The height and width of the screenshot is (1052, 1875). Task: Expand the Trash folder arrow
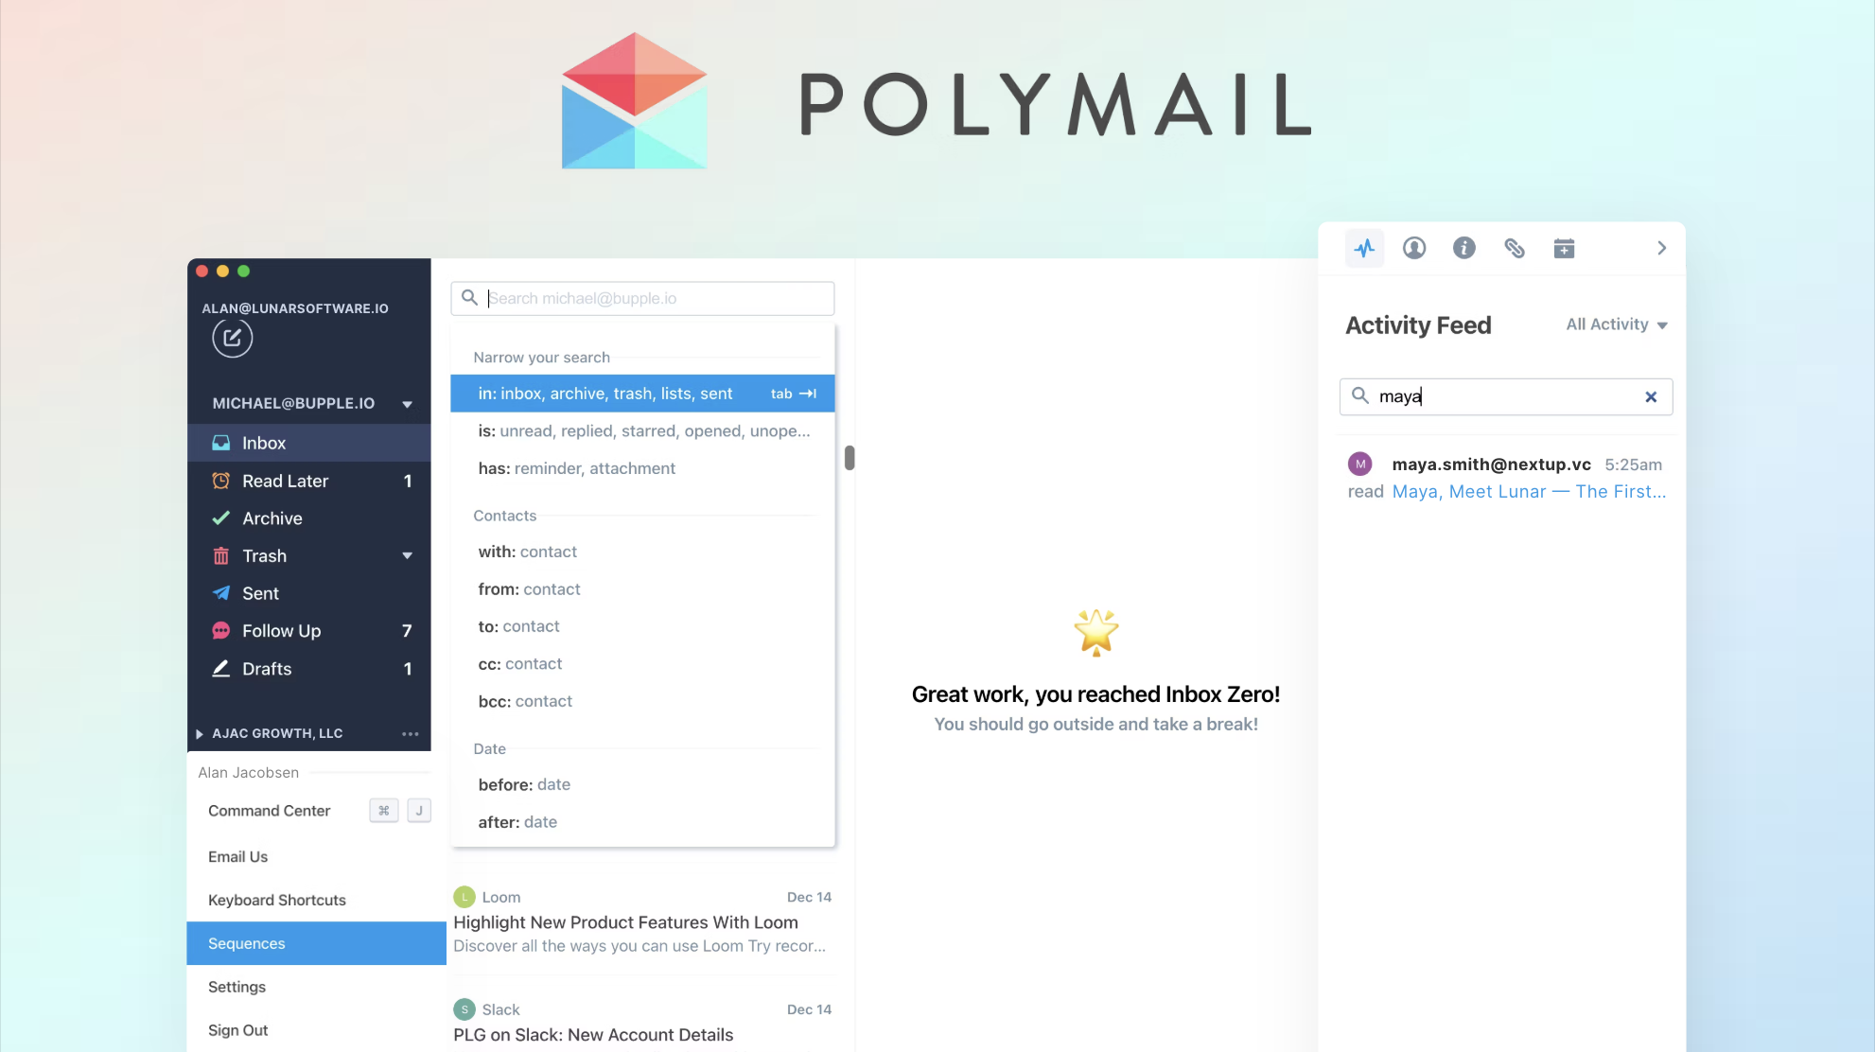click(407, 555)
